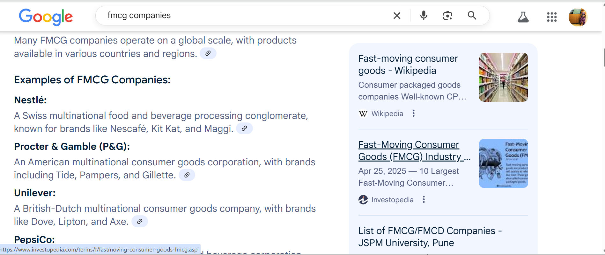Click the Investopedia favicon
605x255 pixels.
coord(363,200)
